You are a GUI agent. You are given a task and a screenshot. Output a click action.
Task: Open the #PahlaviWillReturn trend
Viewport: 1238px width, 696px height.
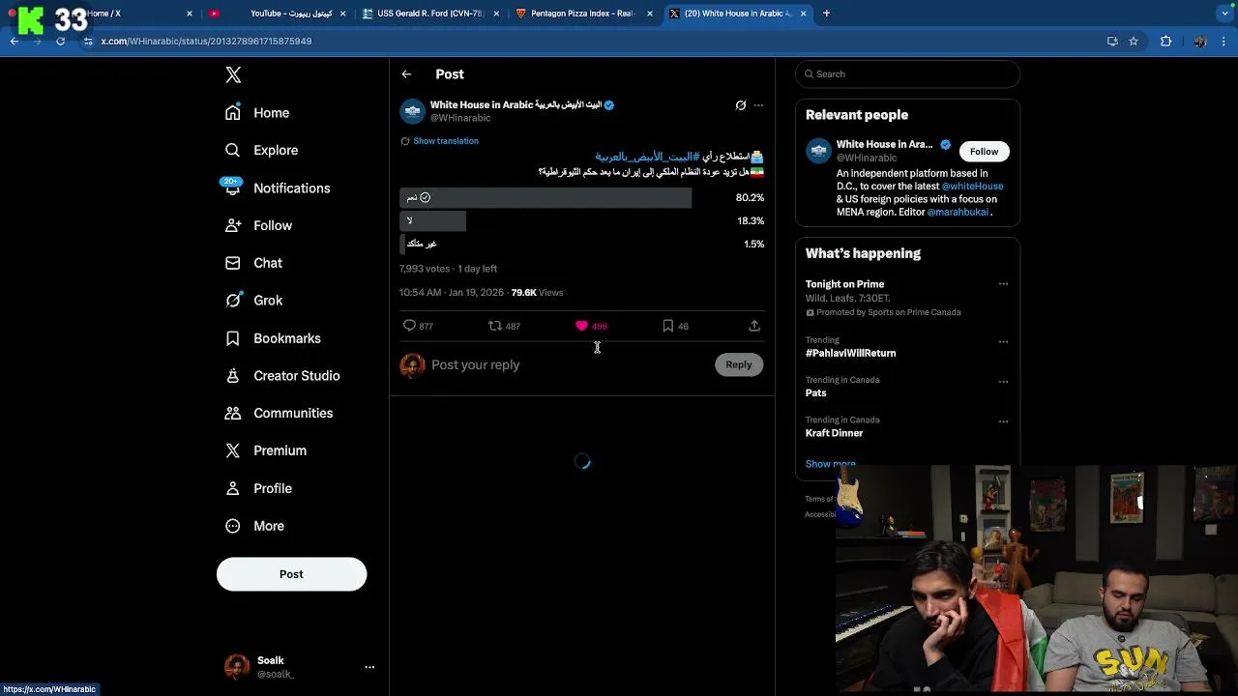coord(850,353)
